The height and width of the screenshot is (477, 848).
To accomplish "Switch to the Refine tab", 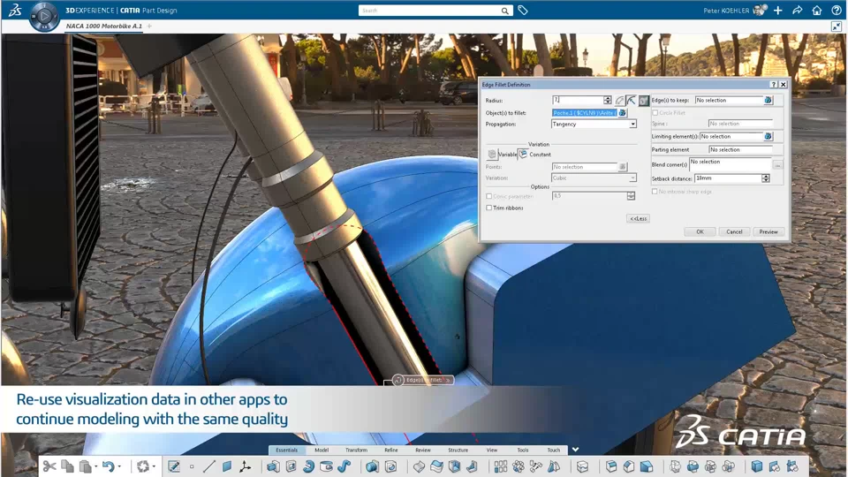I will [390, 450].
